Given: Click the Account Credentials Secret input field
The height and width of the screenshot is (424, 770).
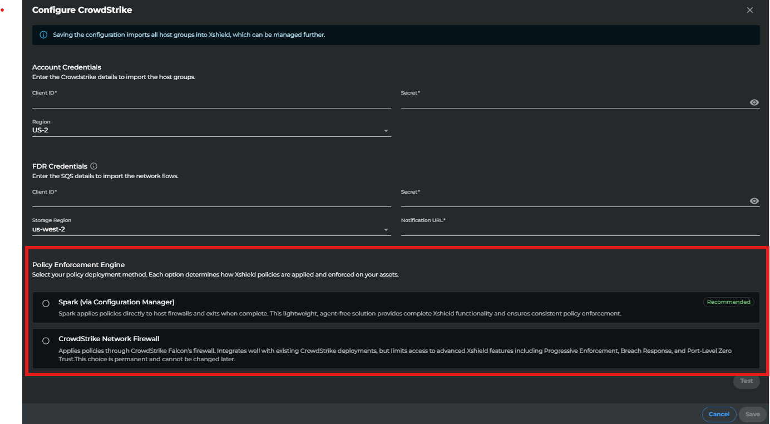Looking at the screenshot, I should [573, 102].
